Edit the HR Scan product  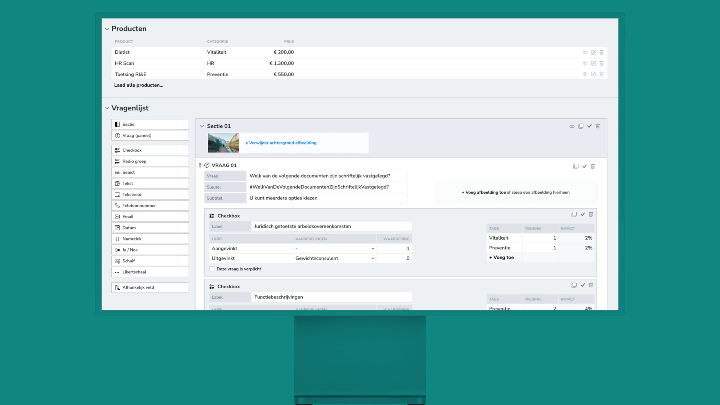point(593,63)
